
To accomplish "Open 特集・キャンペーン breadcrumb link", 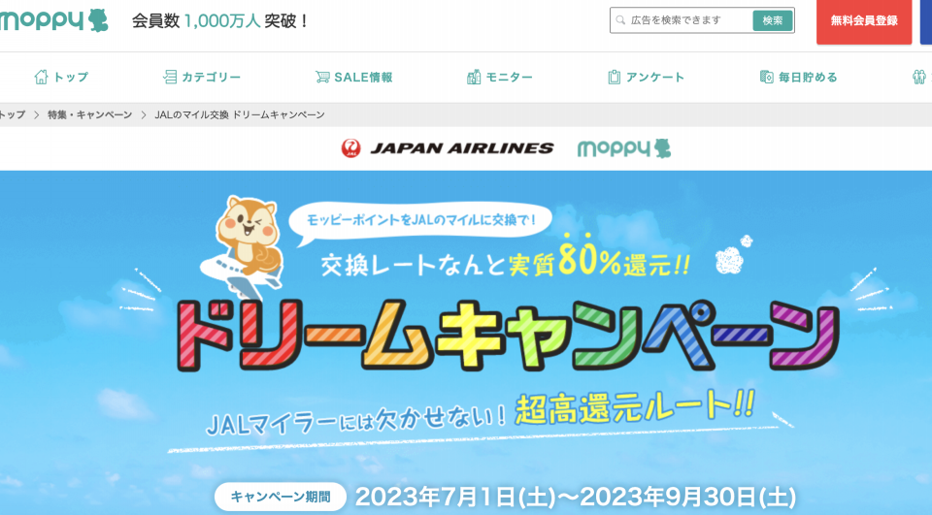I will pos(89,114).
